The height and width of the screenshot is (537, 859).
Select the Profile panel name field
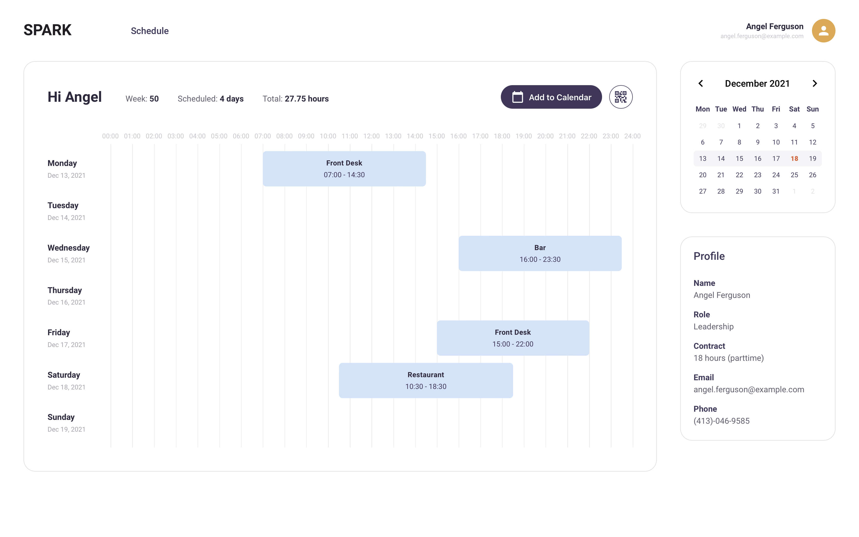[x=722, y=295]
